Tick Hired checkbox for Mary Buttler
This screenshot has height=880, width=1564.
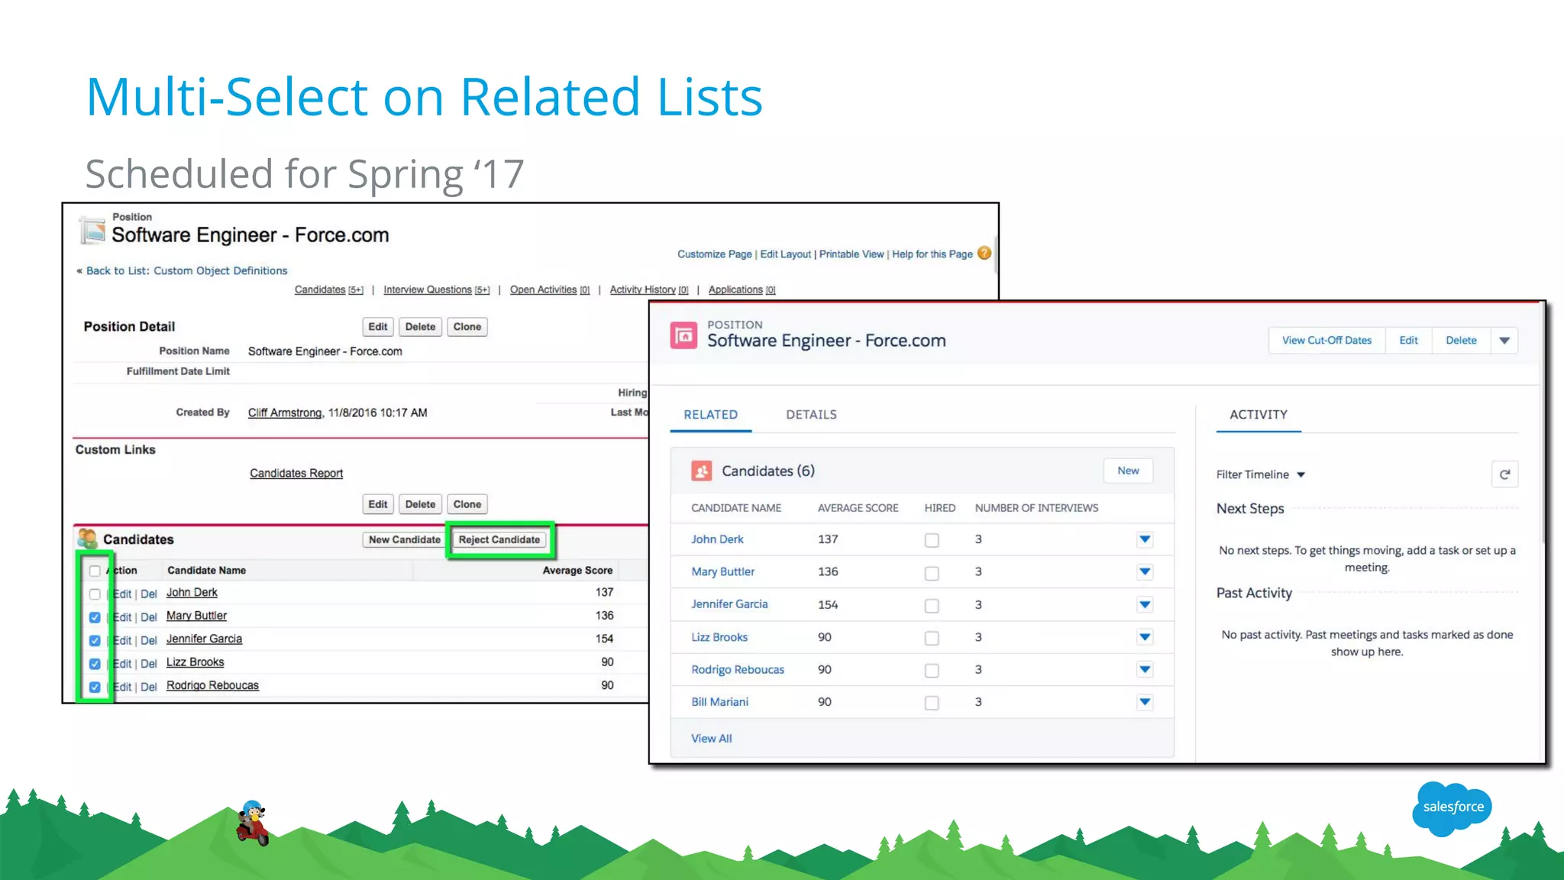tap(932, 573)
